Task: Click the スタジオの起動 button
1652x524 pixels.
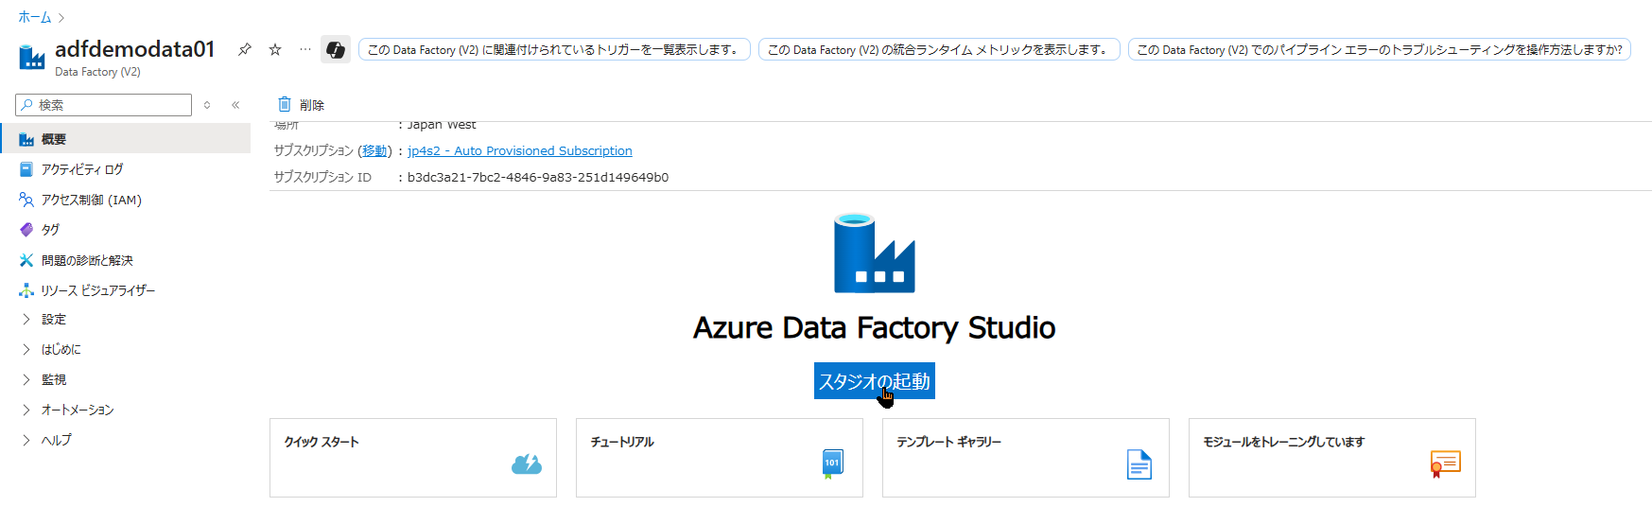Action: click(874, 381)
